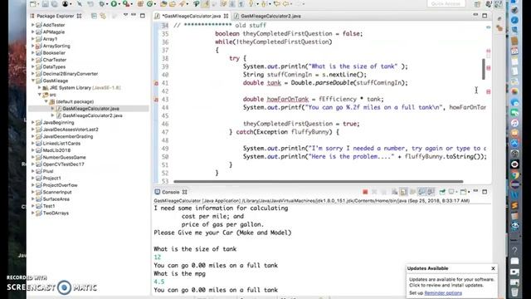
Task: Click the Reminder options link
Action: pos(443,293)
